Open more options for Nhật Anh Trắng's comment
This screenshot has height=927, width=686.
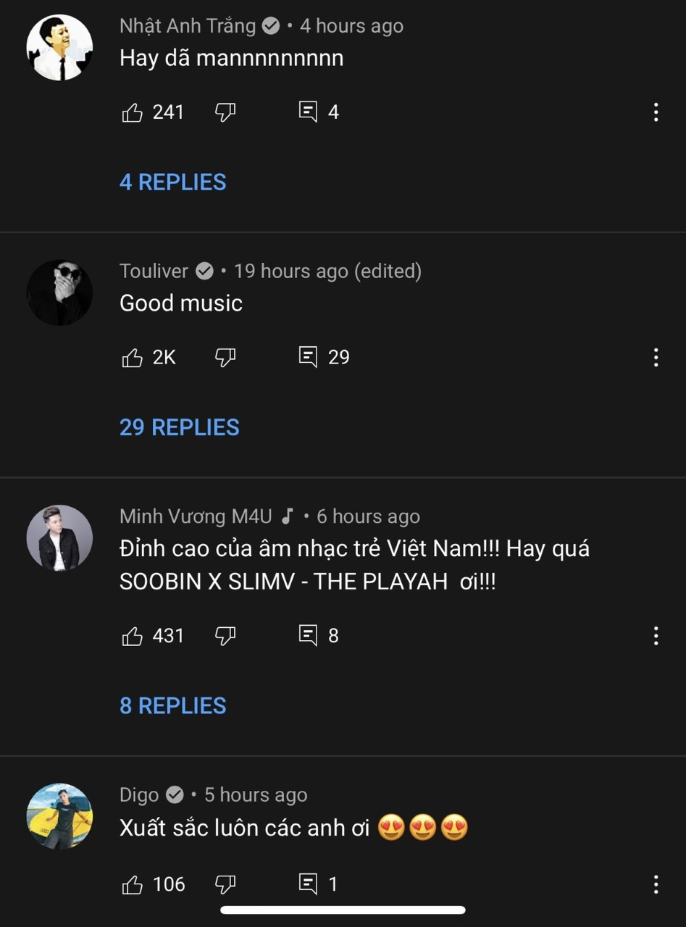coord(656,112)
